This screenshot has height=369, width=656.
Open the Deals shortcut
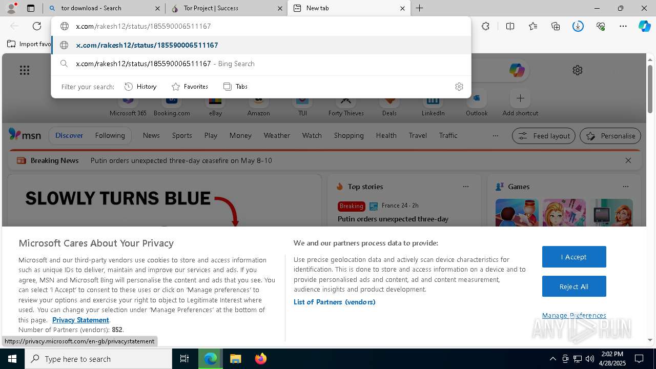tap(389, 106)
